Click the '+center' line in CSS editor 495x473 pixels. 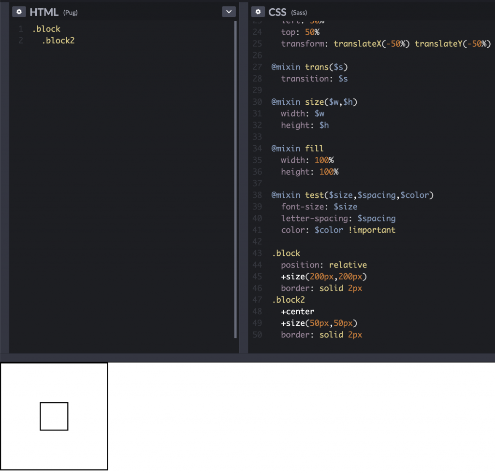[297, 311]
